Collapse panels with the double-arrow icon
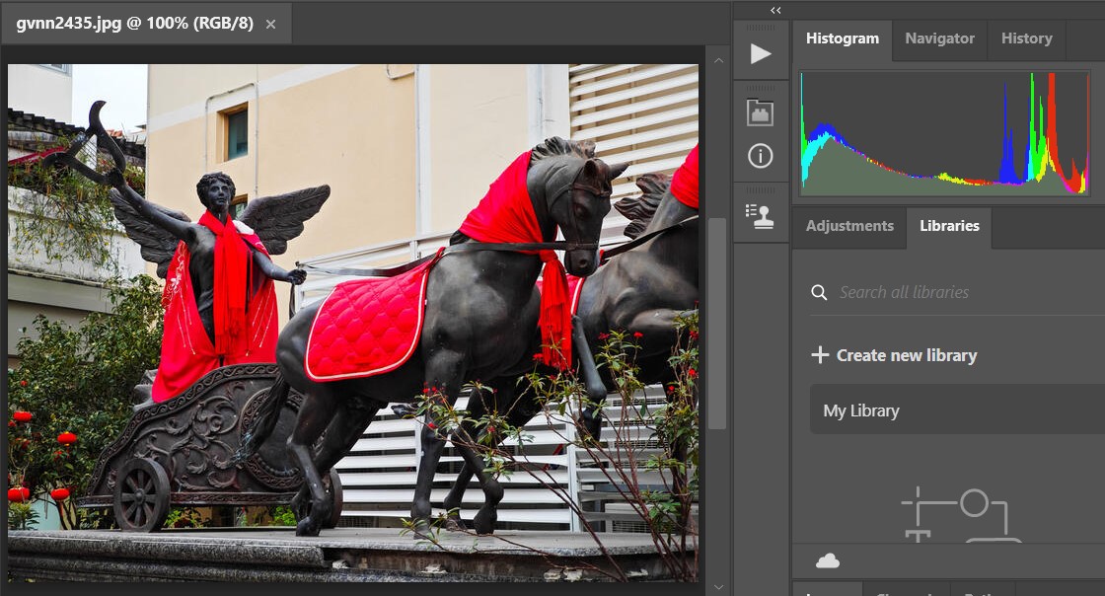The height and width of the screenshot is (596, 1105). coord(775,10)
